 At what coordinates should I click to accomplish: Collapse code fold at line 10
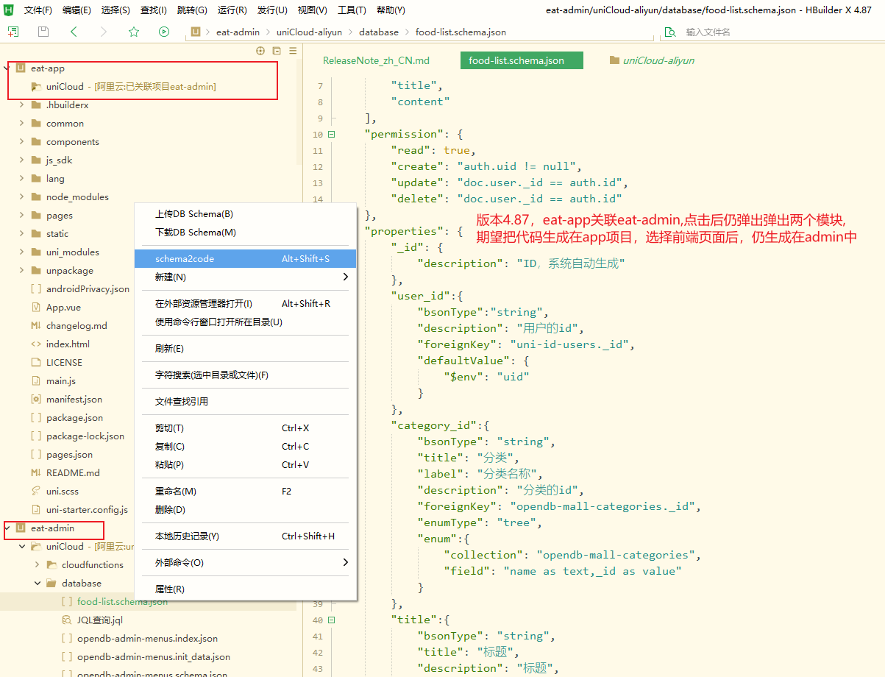tap(331, 135)
